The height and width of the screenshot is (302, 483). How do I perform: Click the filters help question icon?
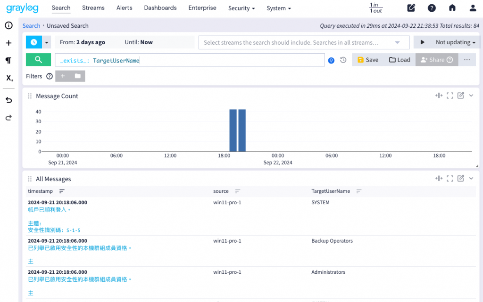click(x=49, y=76)
